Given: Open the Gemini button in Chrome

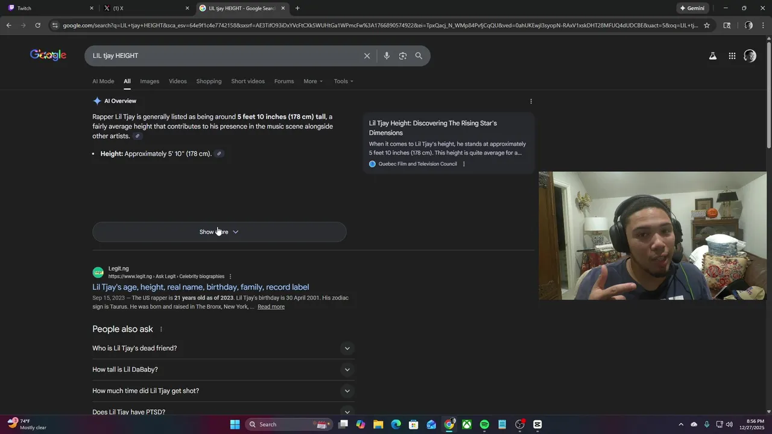Looking at the screenshot, I should coord(692,8).
